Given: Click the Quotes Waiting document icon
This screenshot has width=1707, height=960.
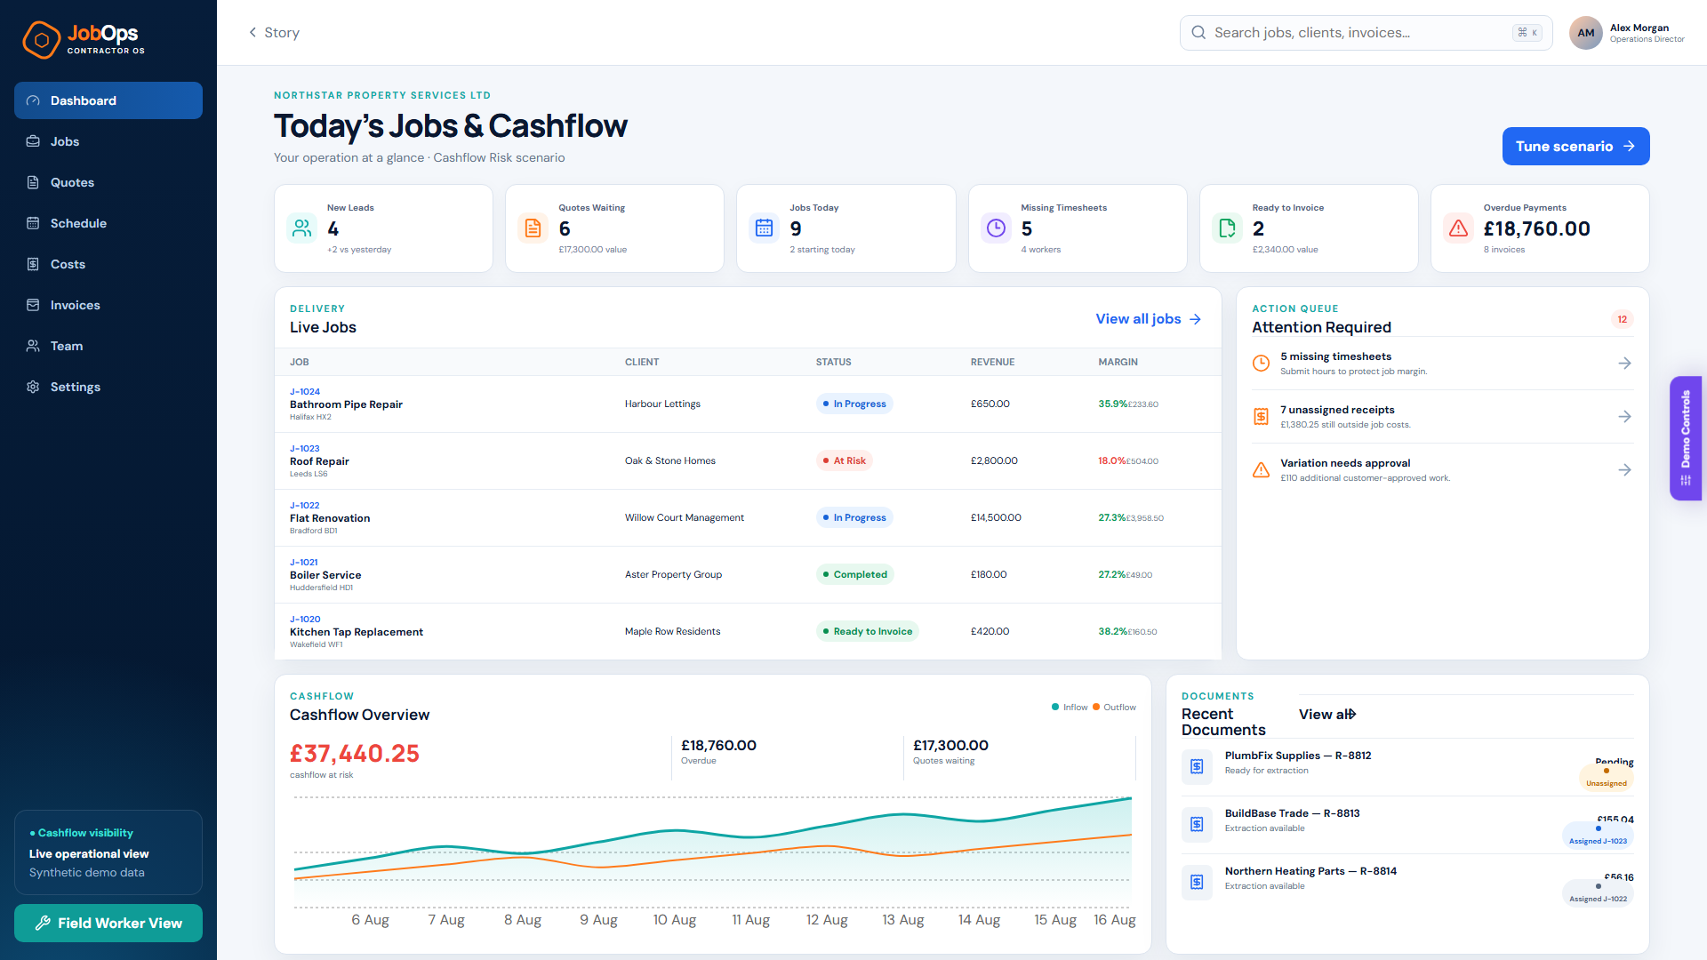Looking at the screenshot, I should click(x=533, y=228).
